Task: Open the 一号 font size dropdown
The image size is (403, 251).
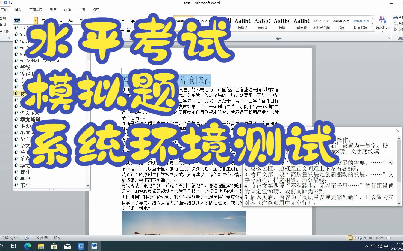Action: pyautogui.click(x=51, y=20)
